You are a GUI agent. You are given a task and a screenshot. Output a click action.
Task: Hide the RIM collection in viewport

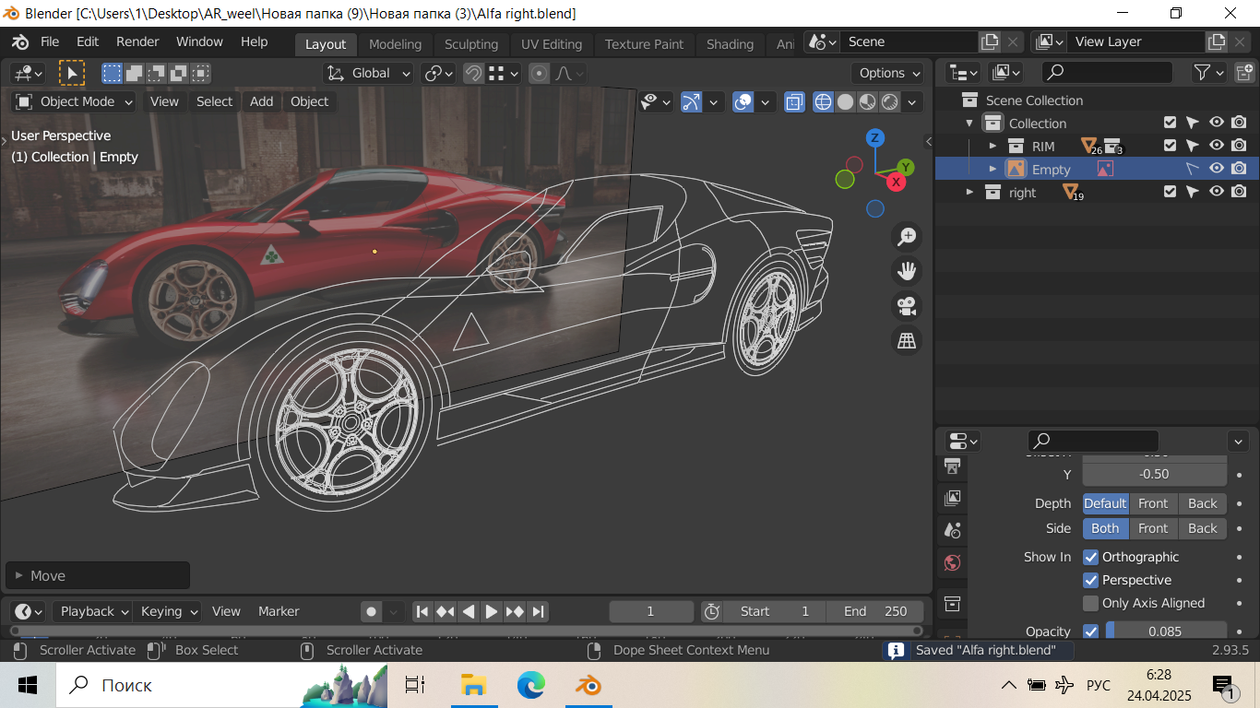click(1217, 146)
